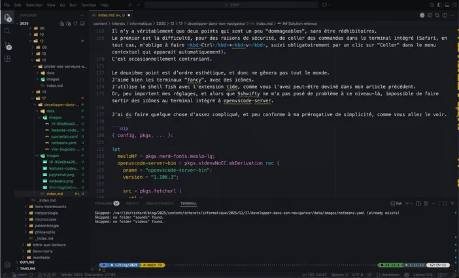Image resolution: width=459 pixels, height=278 pixels.
Task: Open jupyterlab.png in explorer
Action: 61,175
